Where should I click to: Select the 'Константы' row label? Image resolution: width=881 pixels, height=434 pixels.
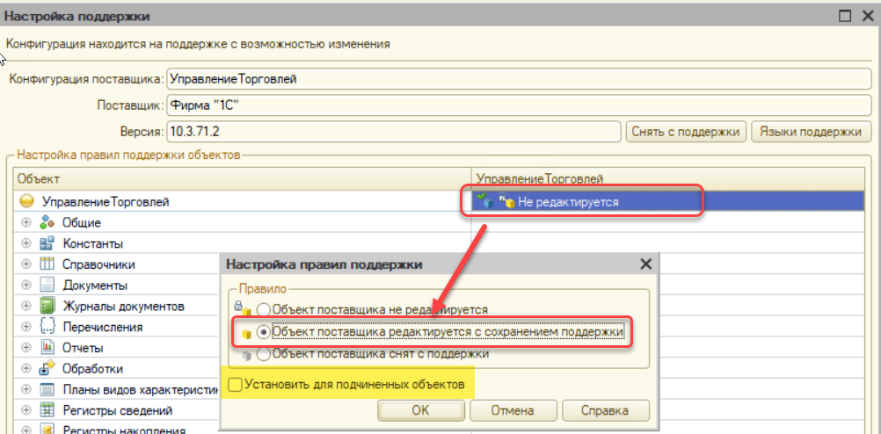click(x=93, y=243)
